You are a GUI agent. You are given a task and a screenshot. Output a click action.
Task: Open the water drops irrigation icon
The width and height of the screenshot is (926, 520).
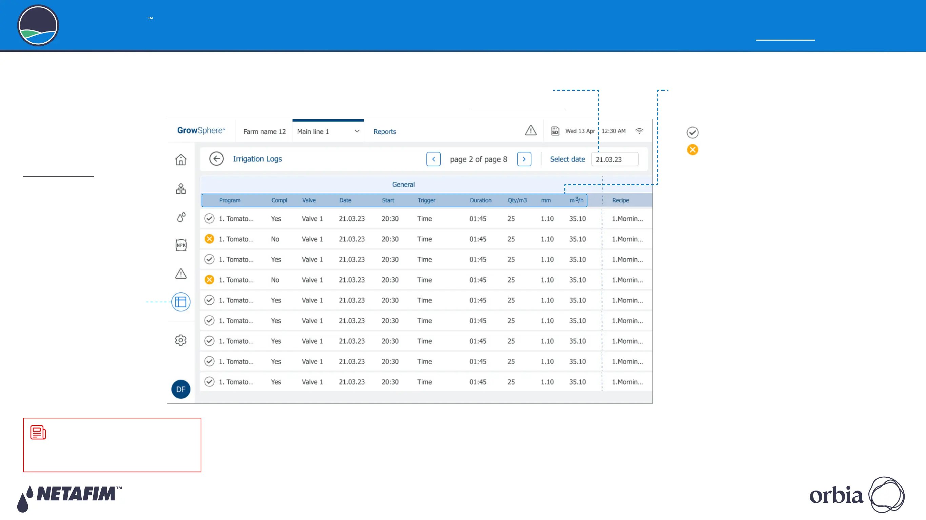181,217
